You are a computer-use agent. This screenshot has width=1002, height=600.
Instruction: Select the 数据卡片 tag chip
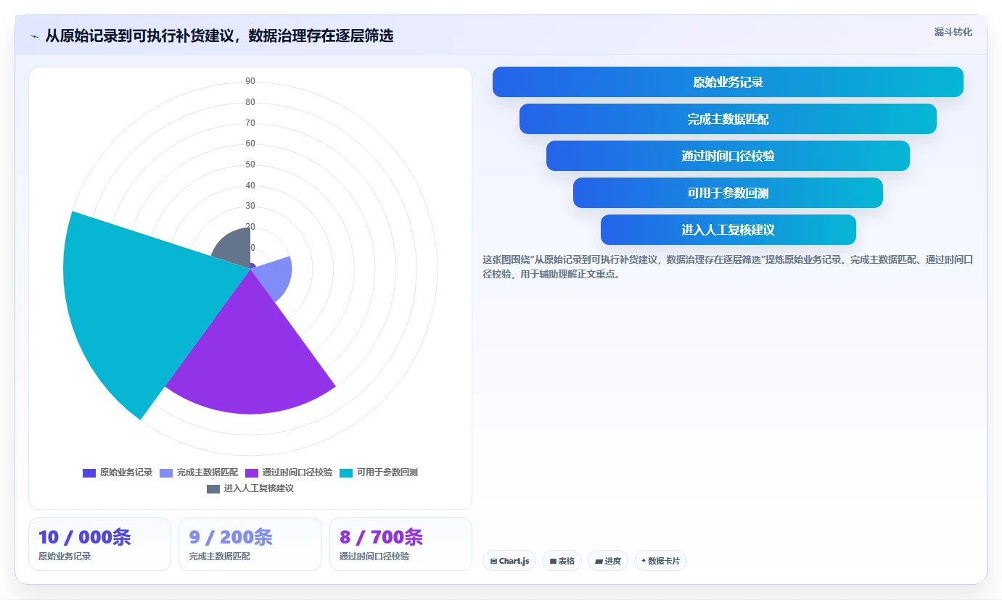pyautogui.click(x=660, y=561)
